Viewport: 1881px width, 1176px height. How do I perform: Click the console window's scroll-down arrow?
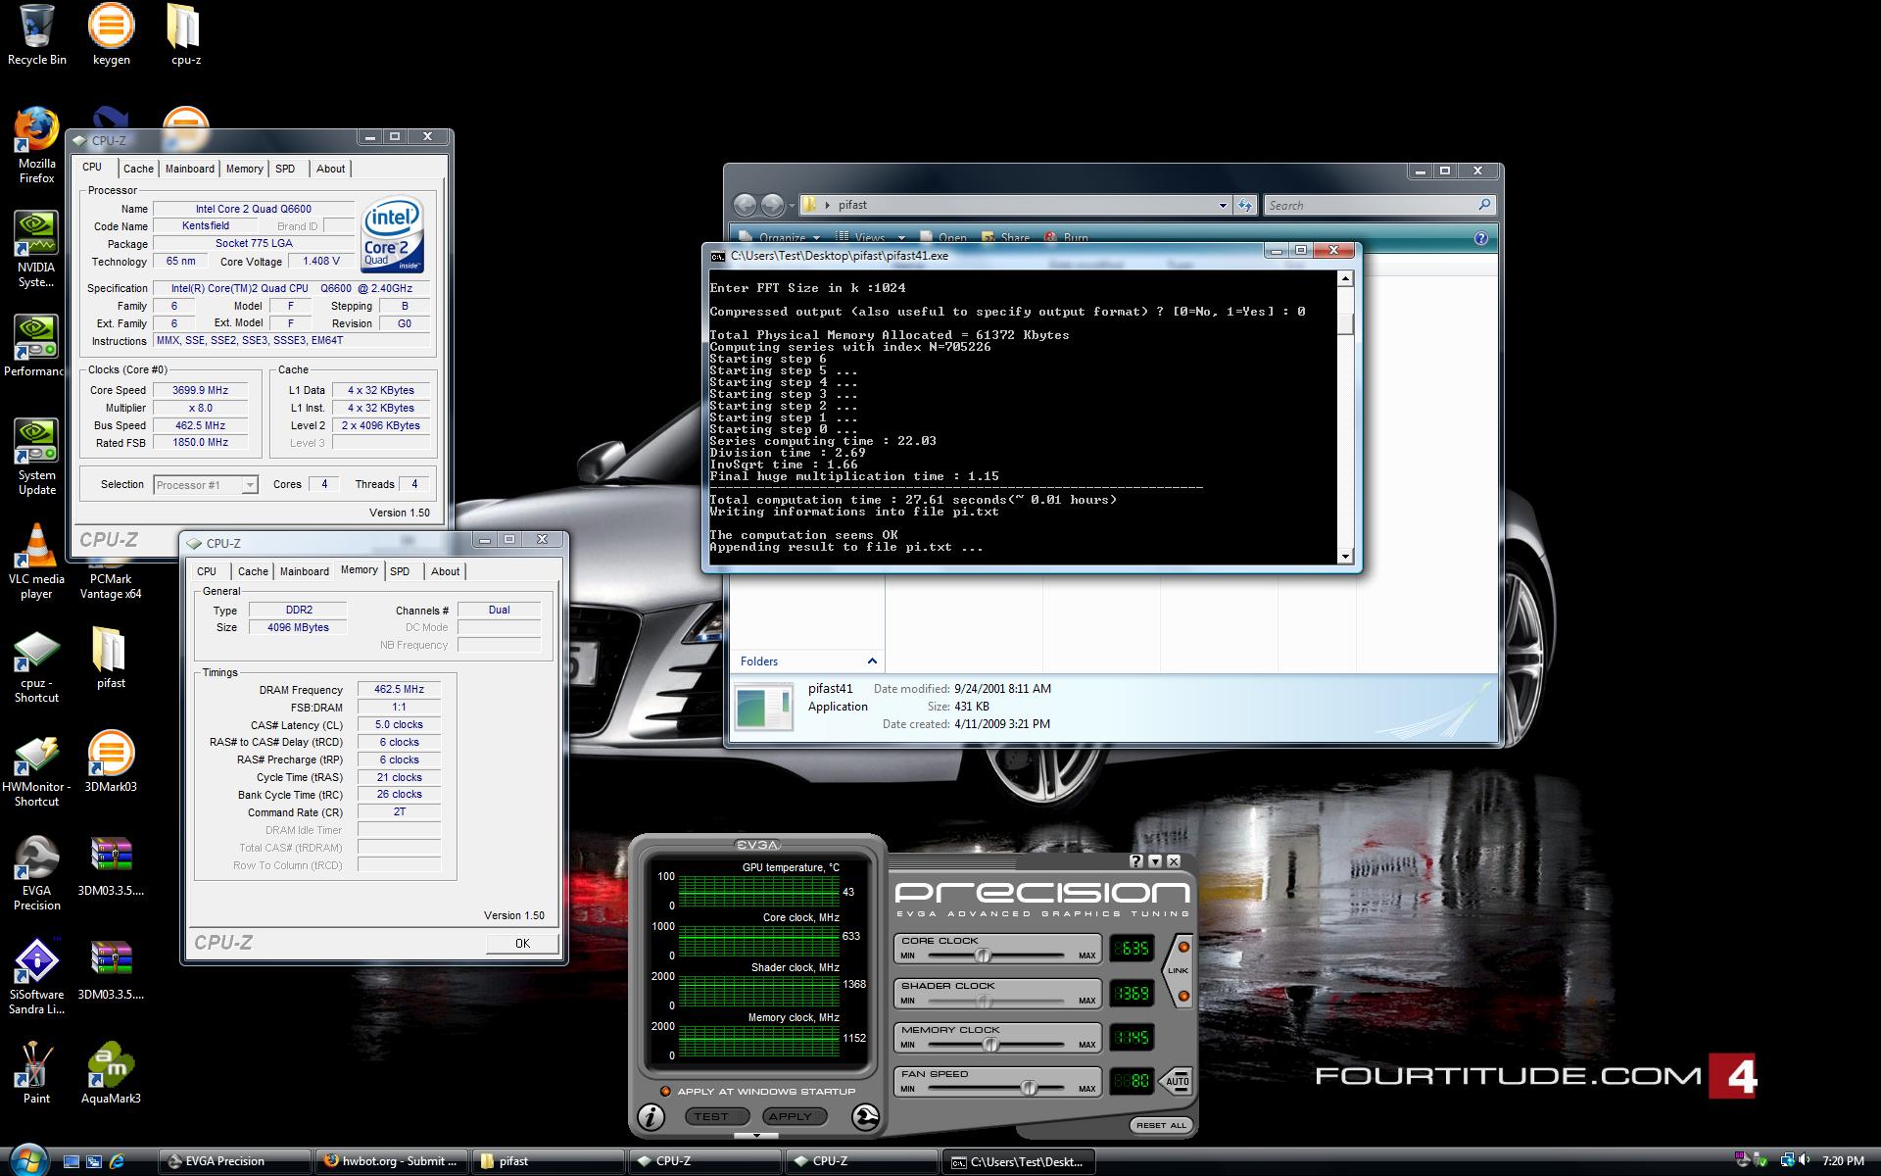coord(1345,557)
